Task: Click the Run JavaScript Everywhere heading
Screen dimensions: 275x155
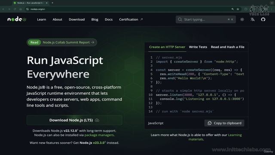Action: pos(65,67)
